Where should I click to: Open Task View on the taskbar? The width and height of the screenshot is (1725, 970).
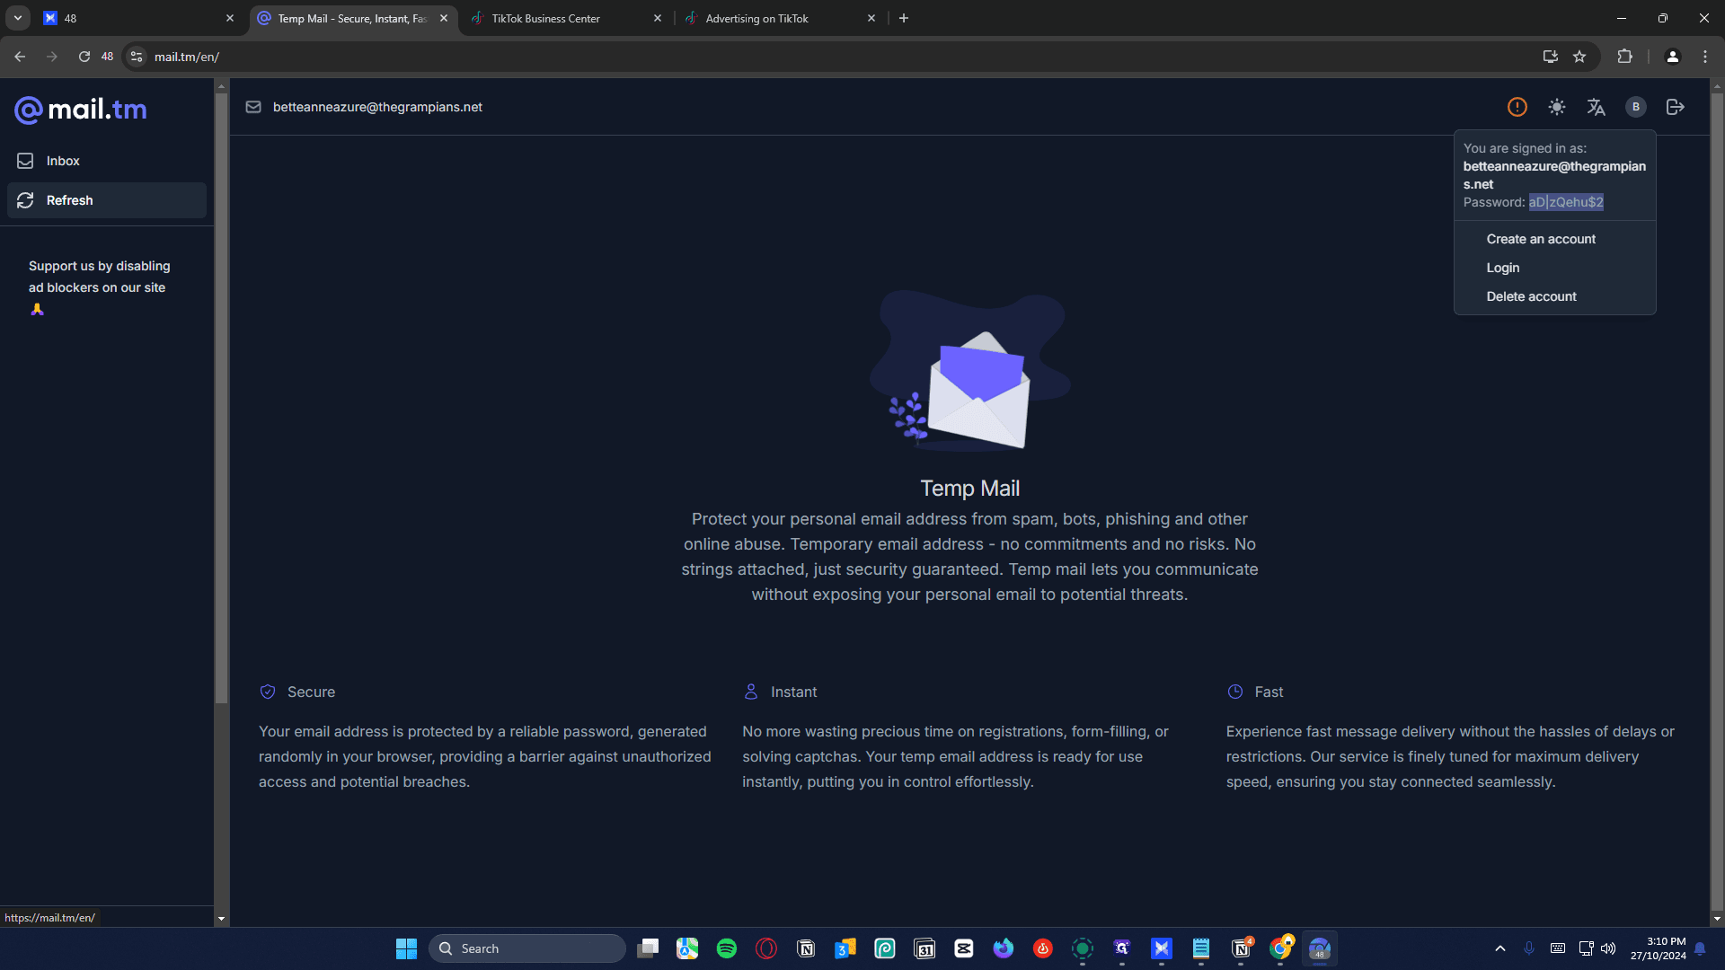[648, 948]
